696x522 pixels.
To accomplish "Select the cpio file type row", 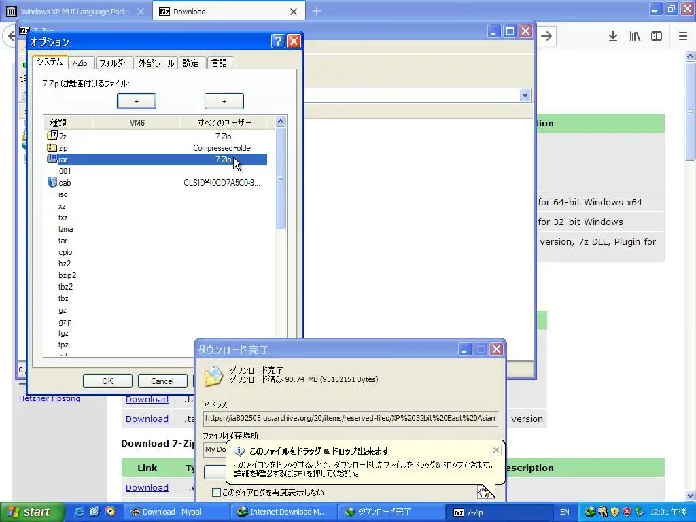I will pos(156,252).
